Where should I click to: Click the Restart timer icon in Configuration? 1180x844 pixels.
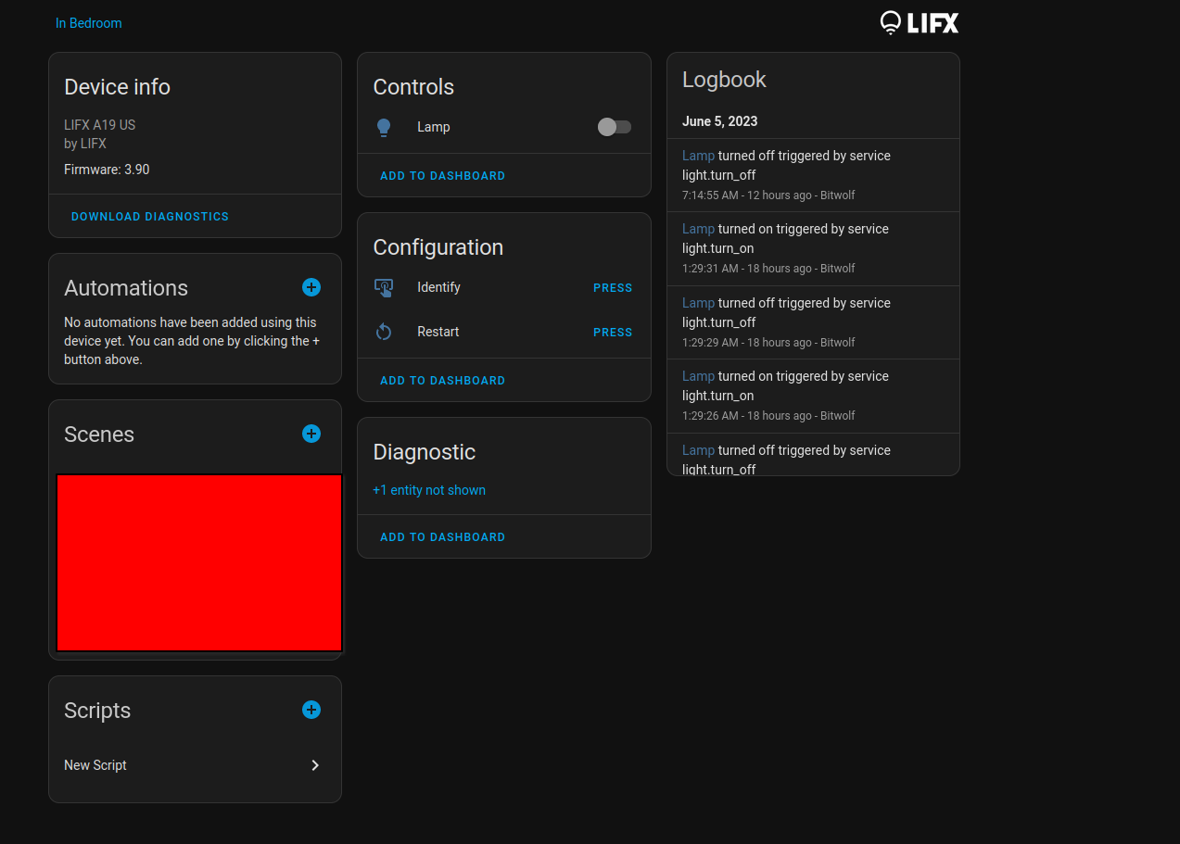(384, 332)
